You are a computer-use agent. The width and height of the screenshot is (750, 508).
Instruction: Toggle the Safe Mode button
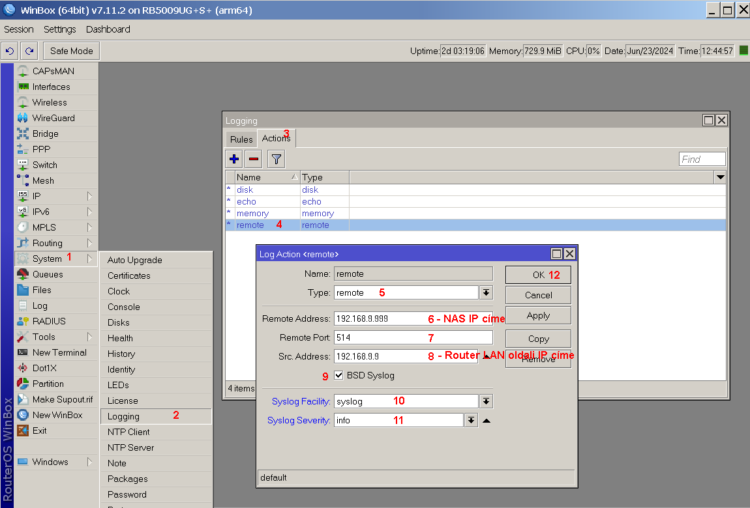(x=72, y=51)
